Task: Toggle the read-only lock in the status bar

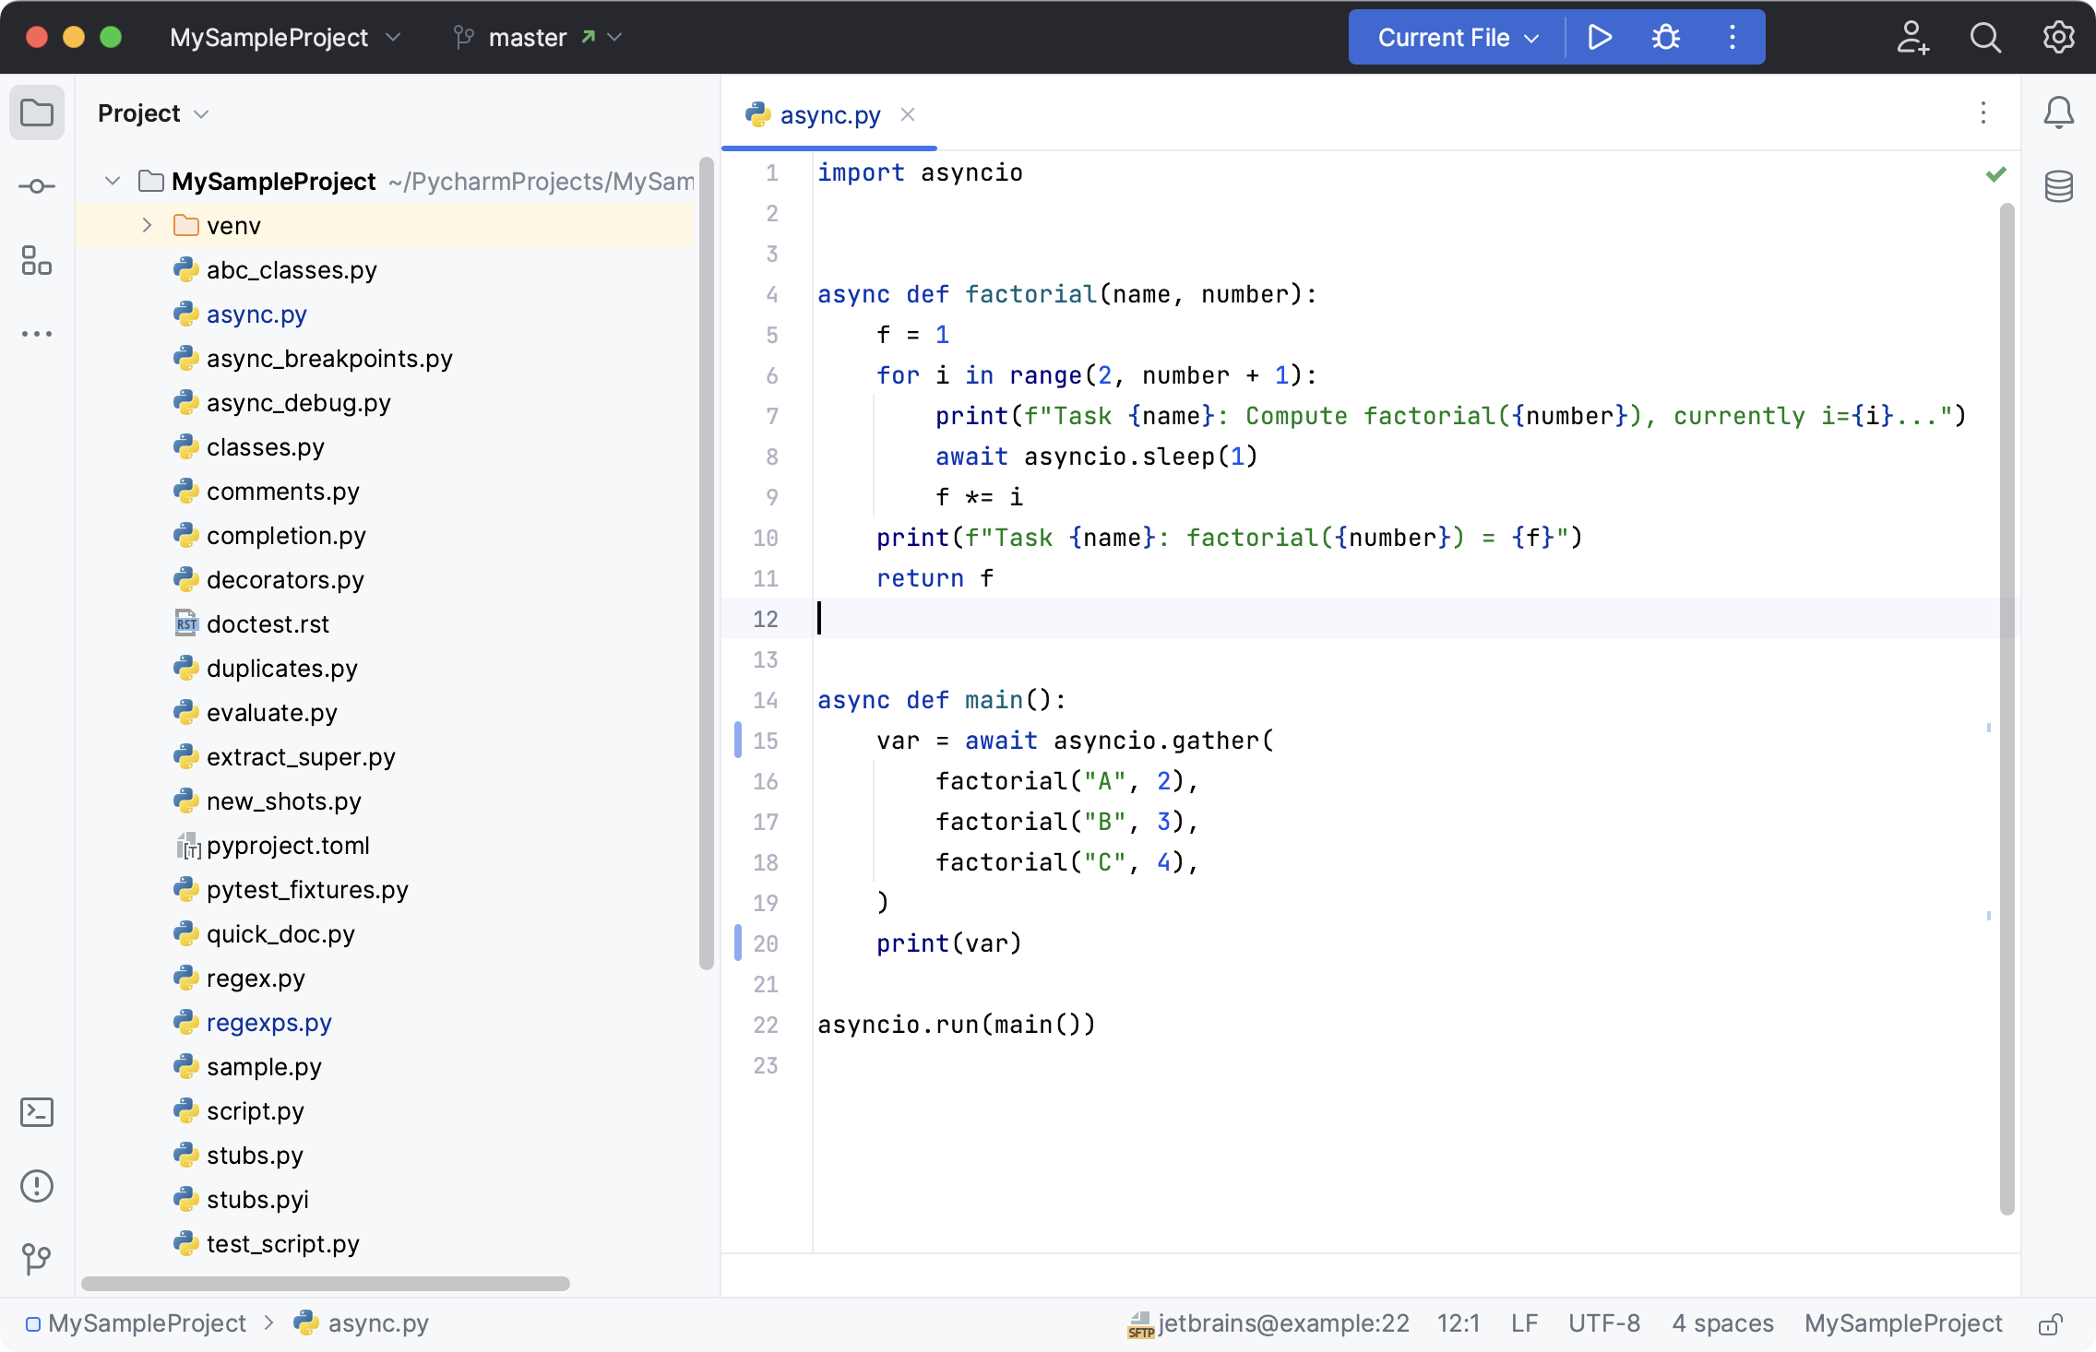Action: [x=2050, y=1324]
